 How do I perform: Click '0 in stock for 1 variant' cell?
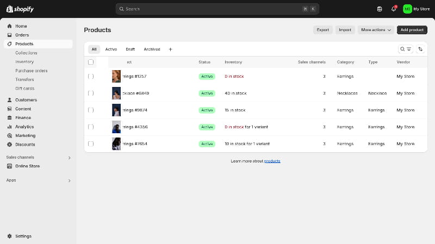(246, 127)
